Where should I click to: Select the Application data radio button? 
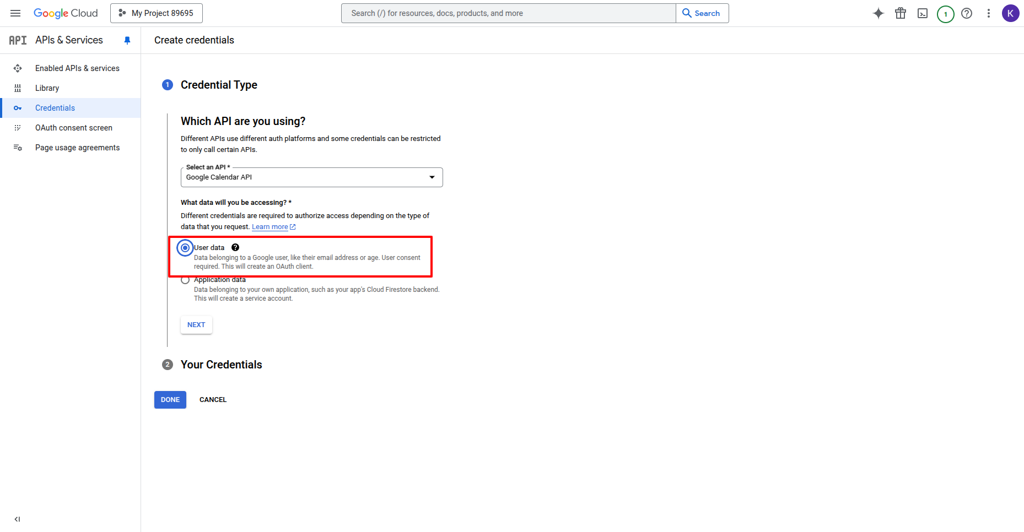[x=185, y=280]
